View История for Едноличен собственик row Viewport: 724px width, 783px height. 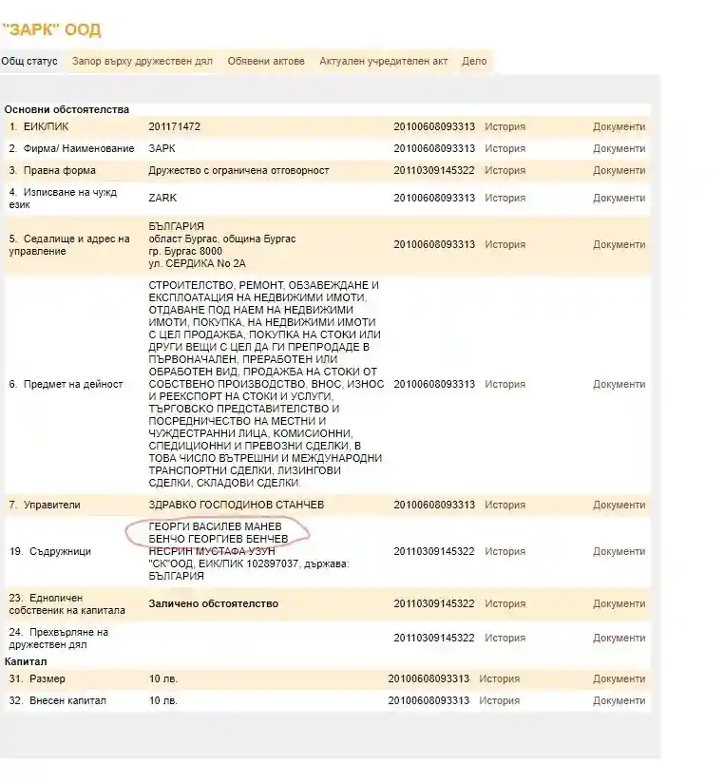505,603
